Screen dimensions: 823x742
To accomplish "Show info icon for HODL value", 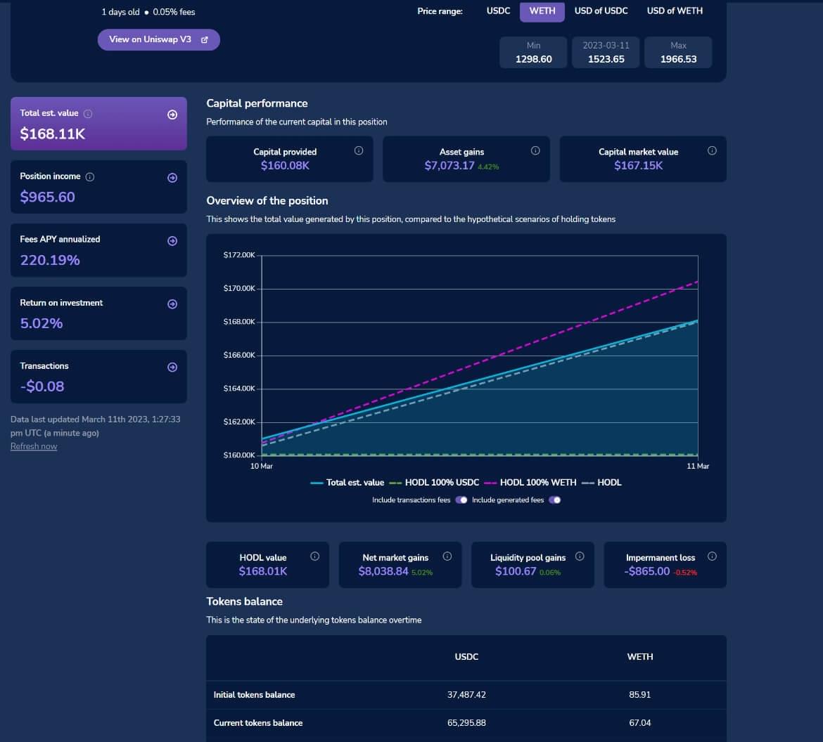I will tap(315, 556).
